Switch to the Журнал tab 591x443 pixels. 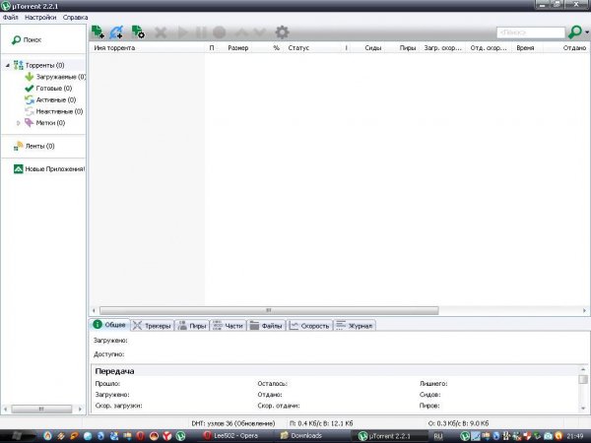(x=355, y=326)
